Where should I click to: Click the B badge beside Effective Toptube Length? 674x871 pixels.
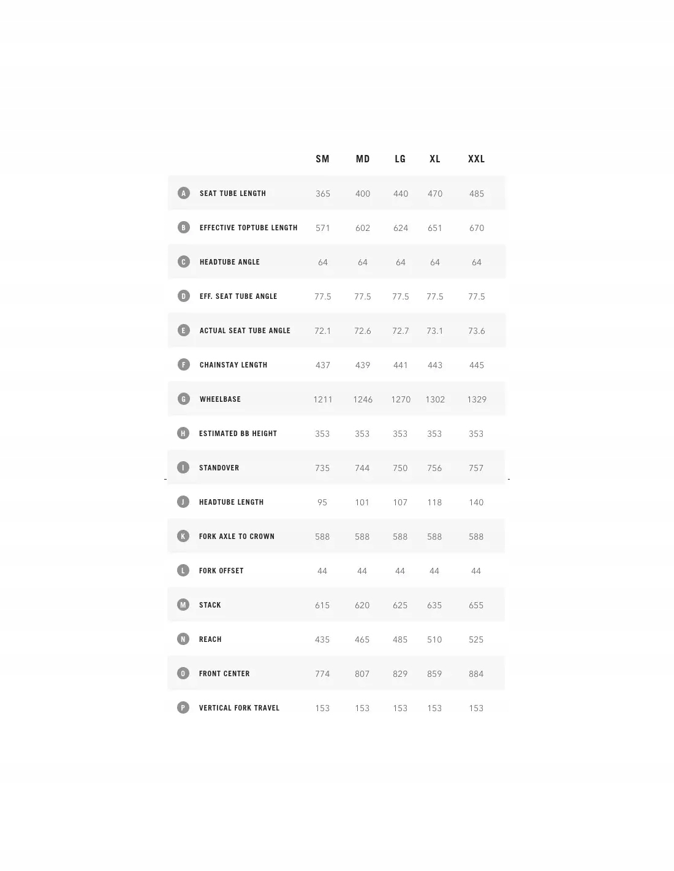[x=184, y=227]
